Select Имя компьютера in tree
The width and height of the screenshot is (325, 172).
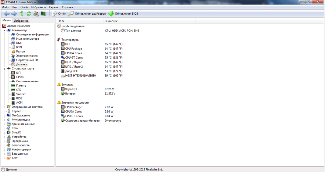27,39
